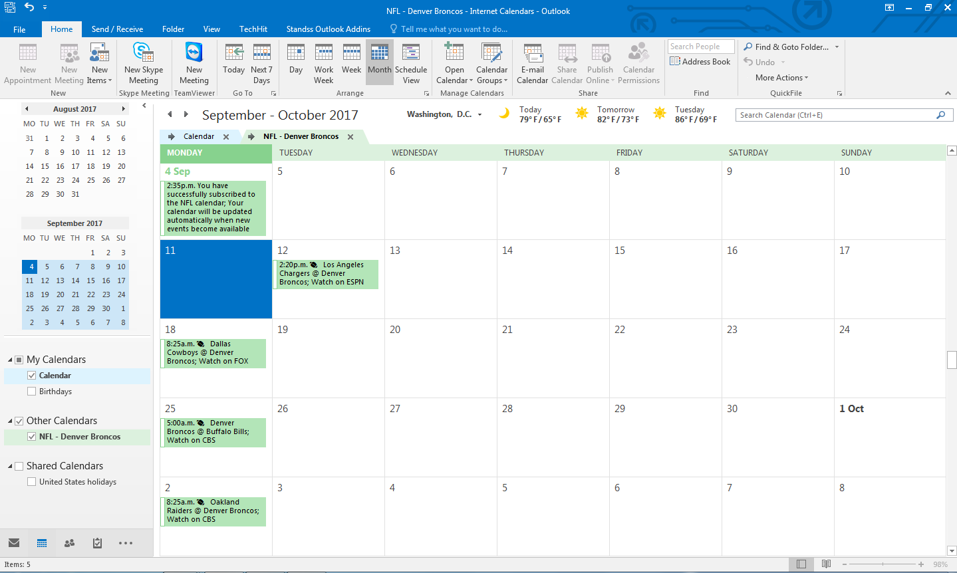Go back to the previous month in calendar view

tap(170, 114)
